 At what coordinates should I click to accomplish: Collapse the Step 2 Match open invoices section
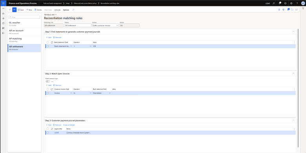tap(293, 74)
